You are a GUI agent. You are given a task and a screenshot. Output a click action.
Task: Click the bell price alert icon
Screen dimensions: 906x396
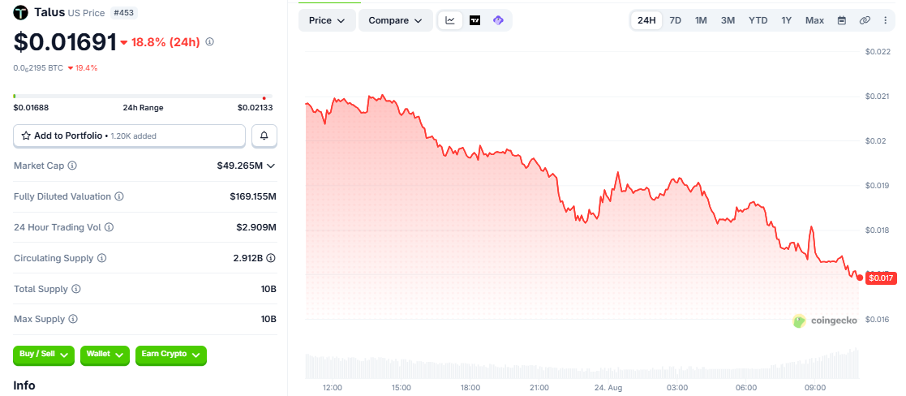(x=264, y=136)
